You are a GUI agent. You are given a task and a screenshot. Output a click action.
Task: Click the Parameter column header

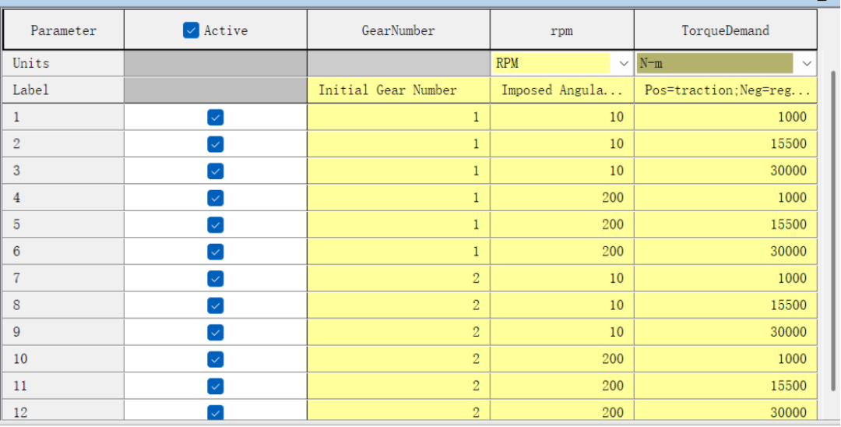63,31
